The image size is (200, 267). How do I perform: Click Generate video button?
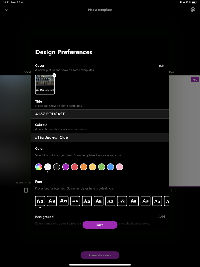[100, 255]
